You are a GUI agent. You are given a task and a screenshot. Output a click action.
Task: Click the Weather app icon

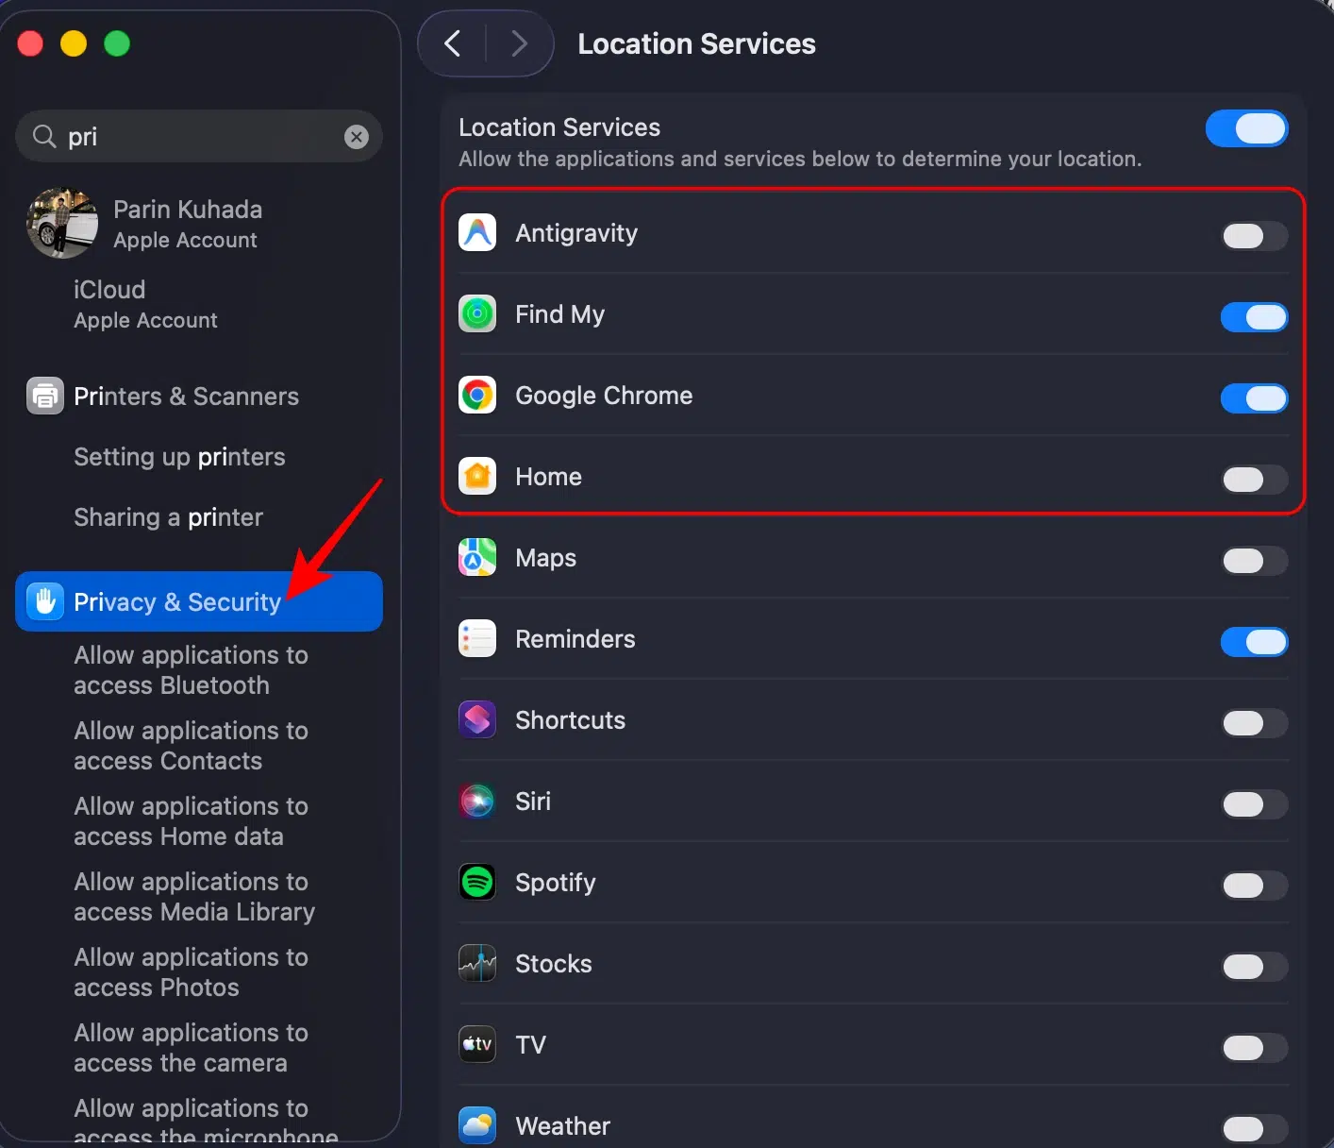pos(477,1126)
